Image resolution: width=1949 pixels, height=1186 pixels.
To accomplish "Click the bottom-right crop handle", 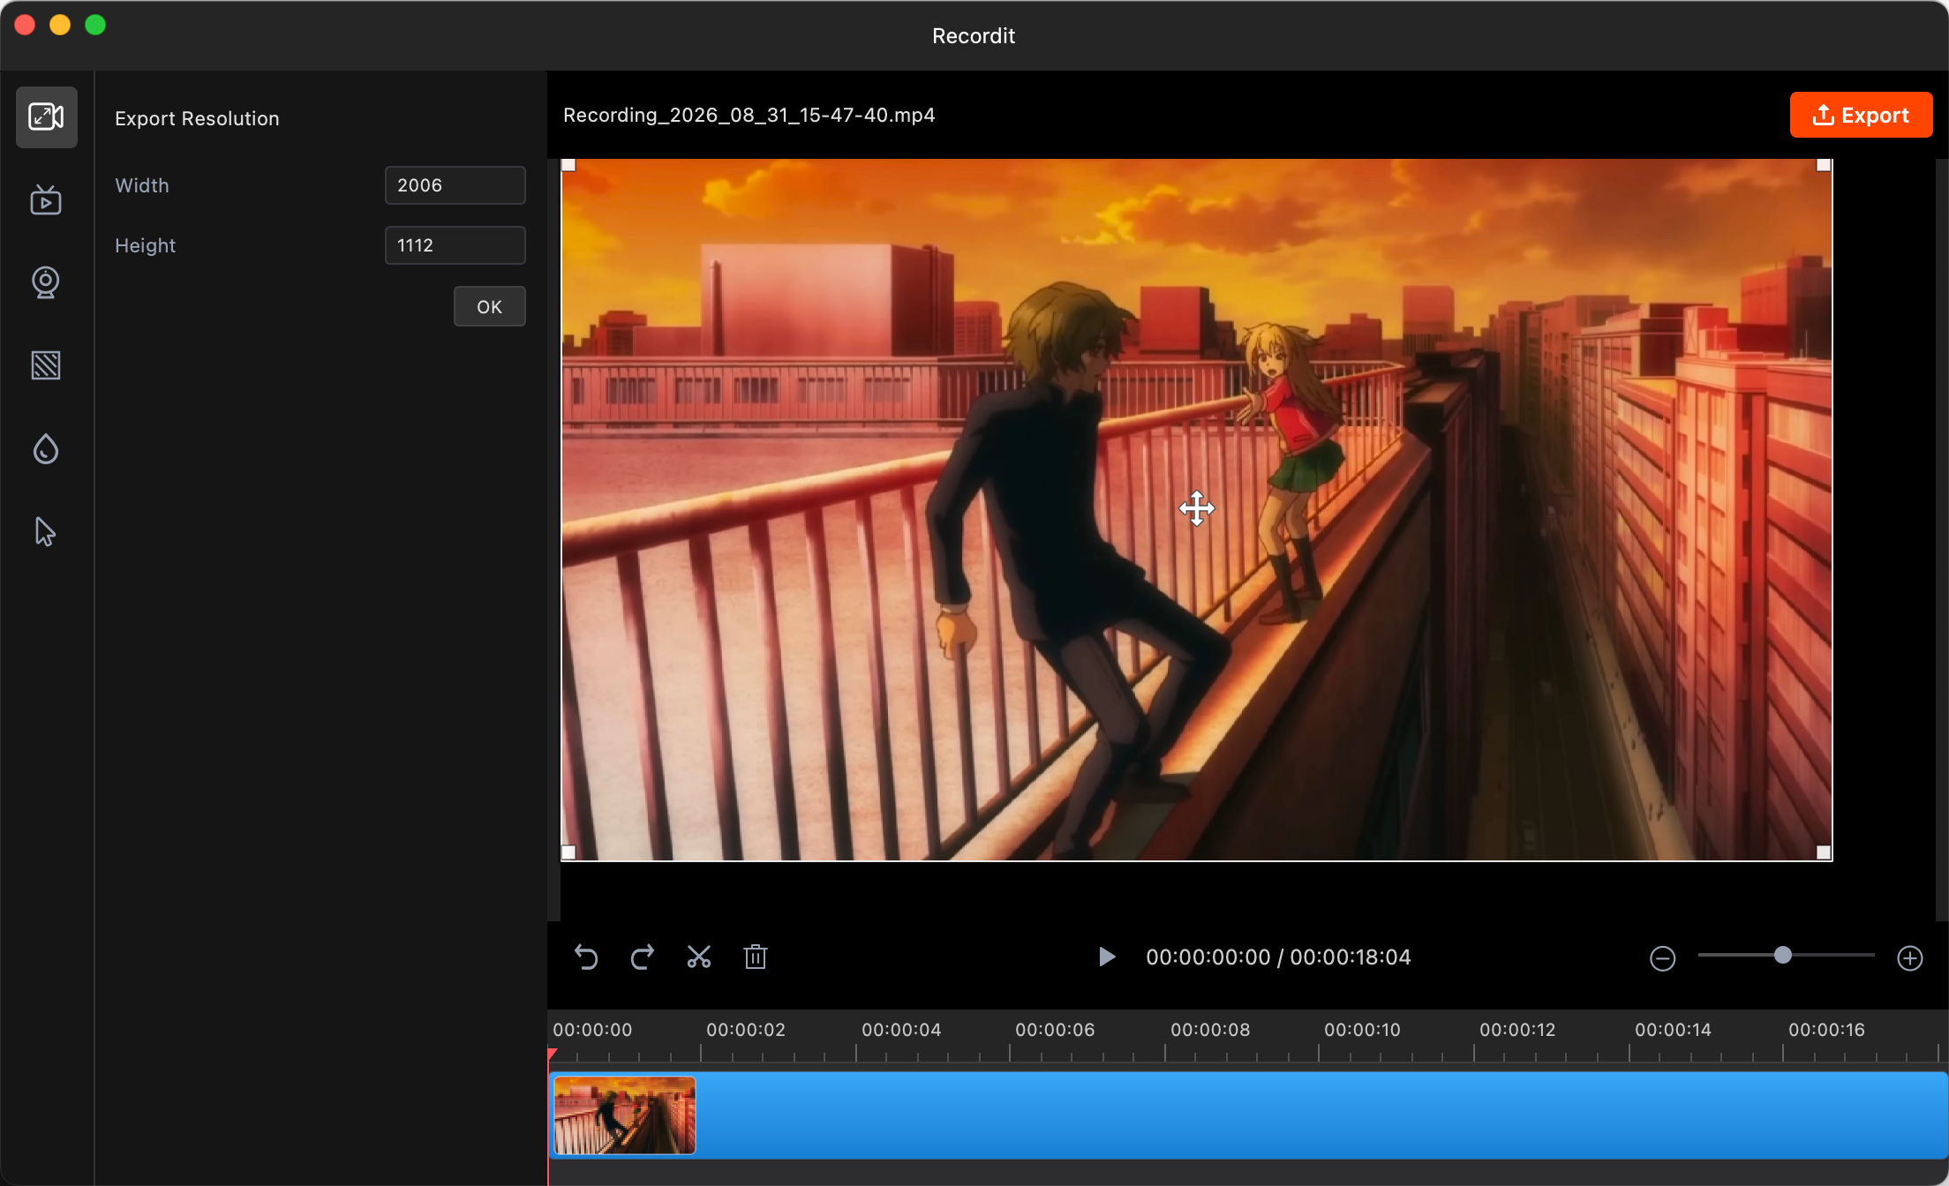I will (x=1824, y=852).
